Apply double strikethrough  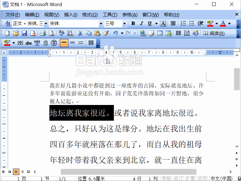point(29,43)
